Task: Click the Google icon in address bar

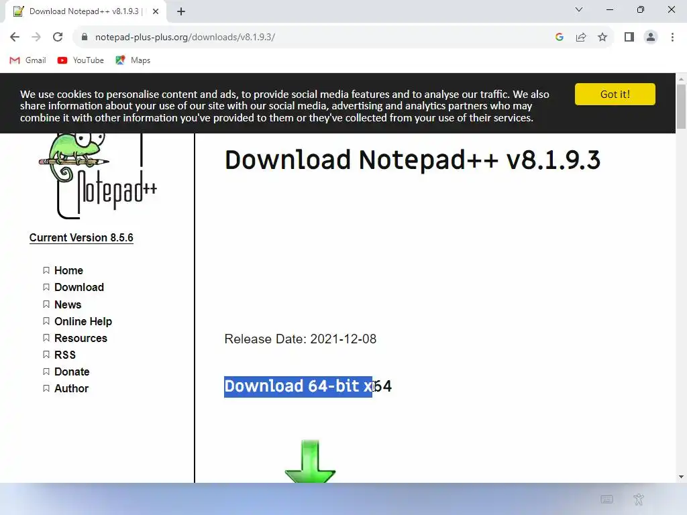Action: coord(559,38)
